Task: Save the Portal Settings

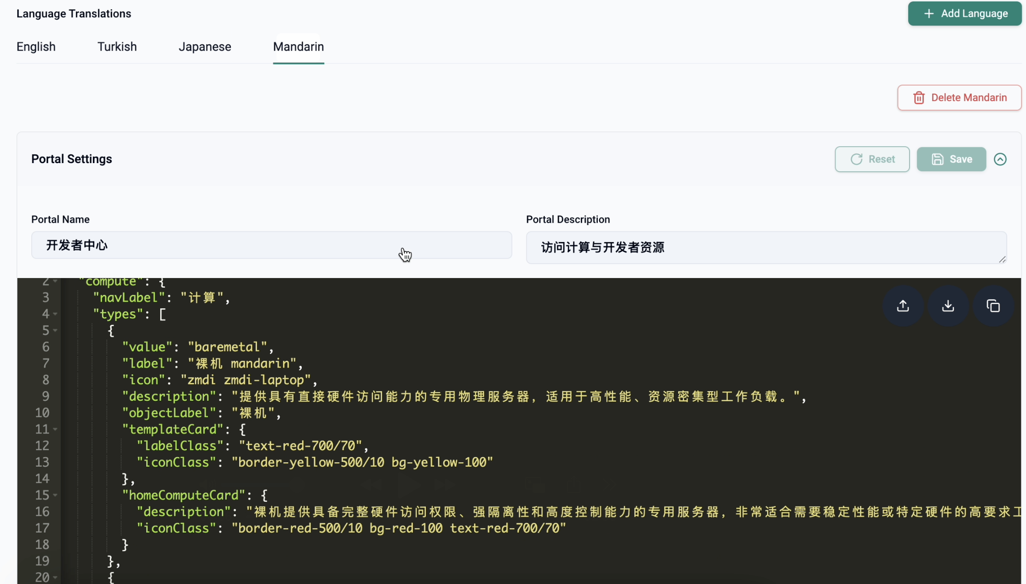Action: coord(951,159)
